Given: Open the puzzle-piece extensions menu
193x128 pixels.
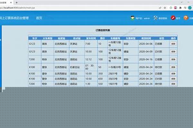Looking at the screenshot, I should (x=180, y=8).
